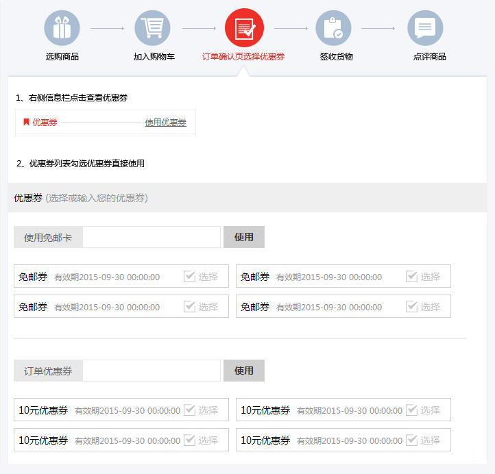The height and width of the screenshot is (474, 495).
Task: Click the text 2、优惠券列表勾选优惠券直接使用
Action: point(80,163)
